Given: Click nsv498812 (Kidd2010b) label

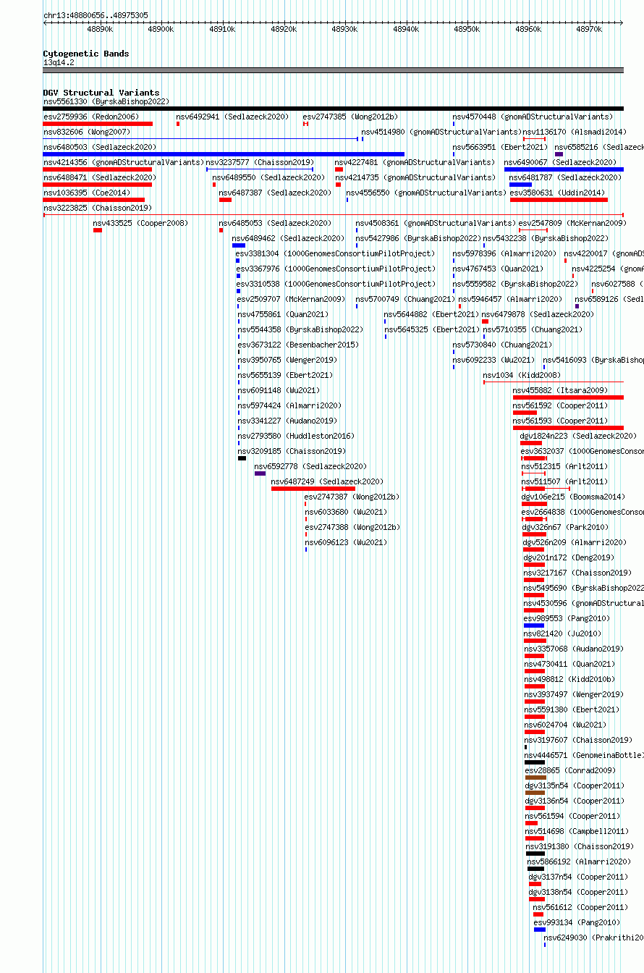Looking at the screenshot, I should point(570,679).
